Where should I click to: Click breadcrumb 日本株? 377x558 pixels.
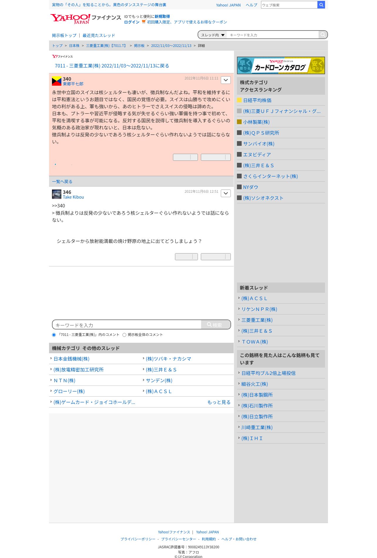click(x=74, y=46)
